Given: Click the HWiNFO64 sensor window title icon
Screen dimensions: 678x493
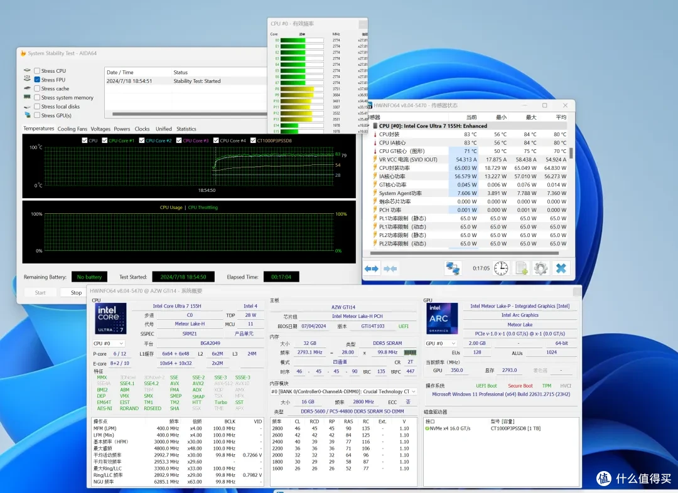Looking at the screenshot, I should point(370,105).
